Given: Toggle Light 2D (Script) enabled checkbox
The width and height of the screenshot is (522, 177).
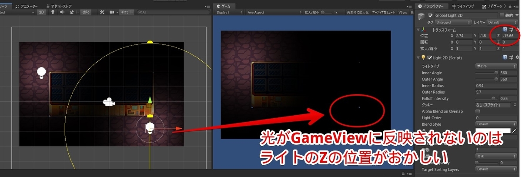Looking at the screenshot, I should [x=430, y=57].
